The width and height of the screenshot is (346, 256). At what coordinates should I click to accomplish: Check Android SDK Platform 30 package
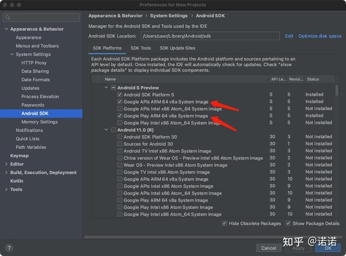point(119,137)
